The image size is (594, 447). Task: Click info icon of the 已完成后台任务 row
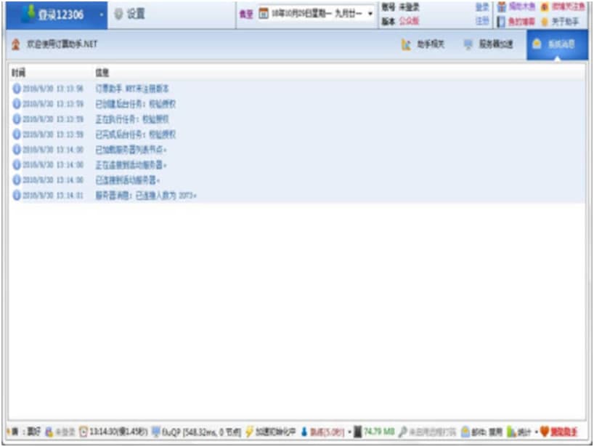[17, 134]
